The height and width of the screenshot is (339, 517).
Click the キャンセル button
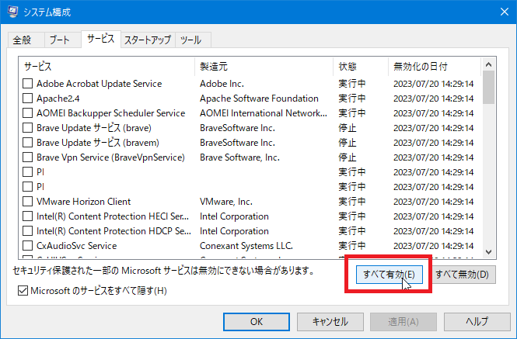(x=330, y=321)
